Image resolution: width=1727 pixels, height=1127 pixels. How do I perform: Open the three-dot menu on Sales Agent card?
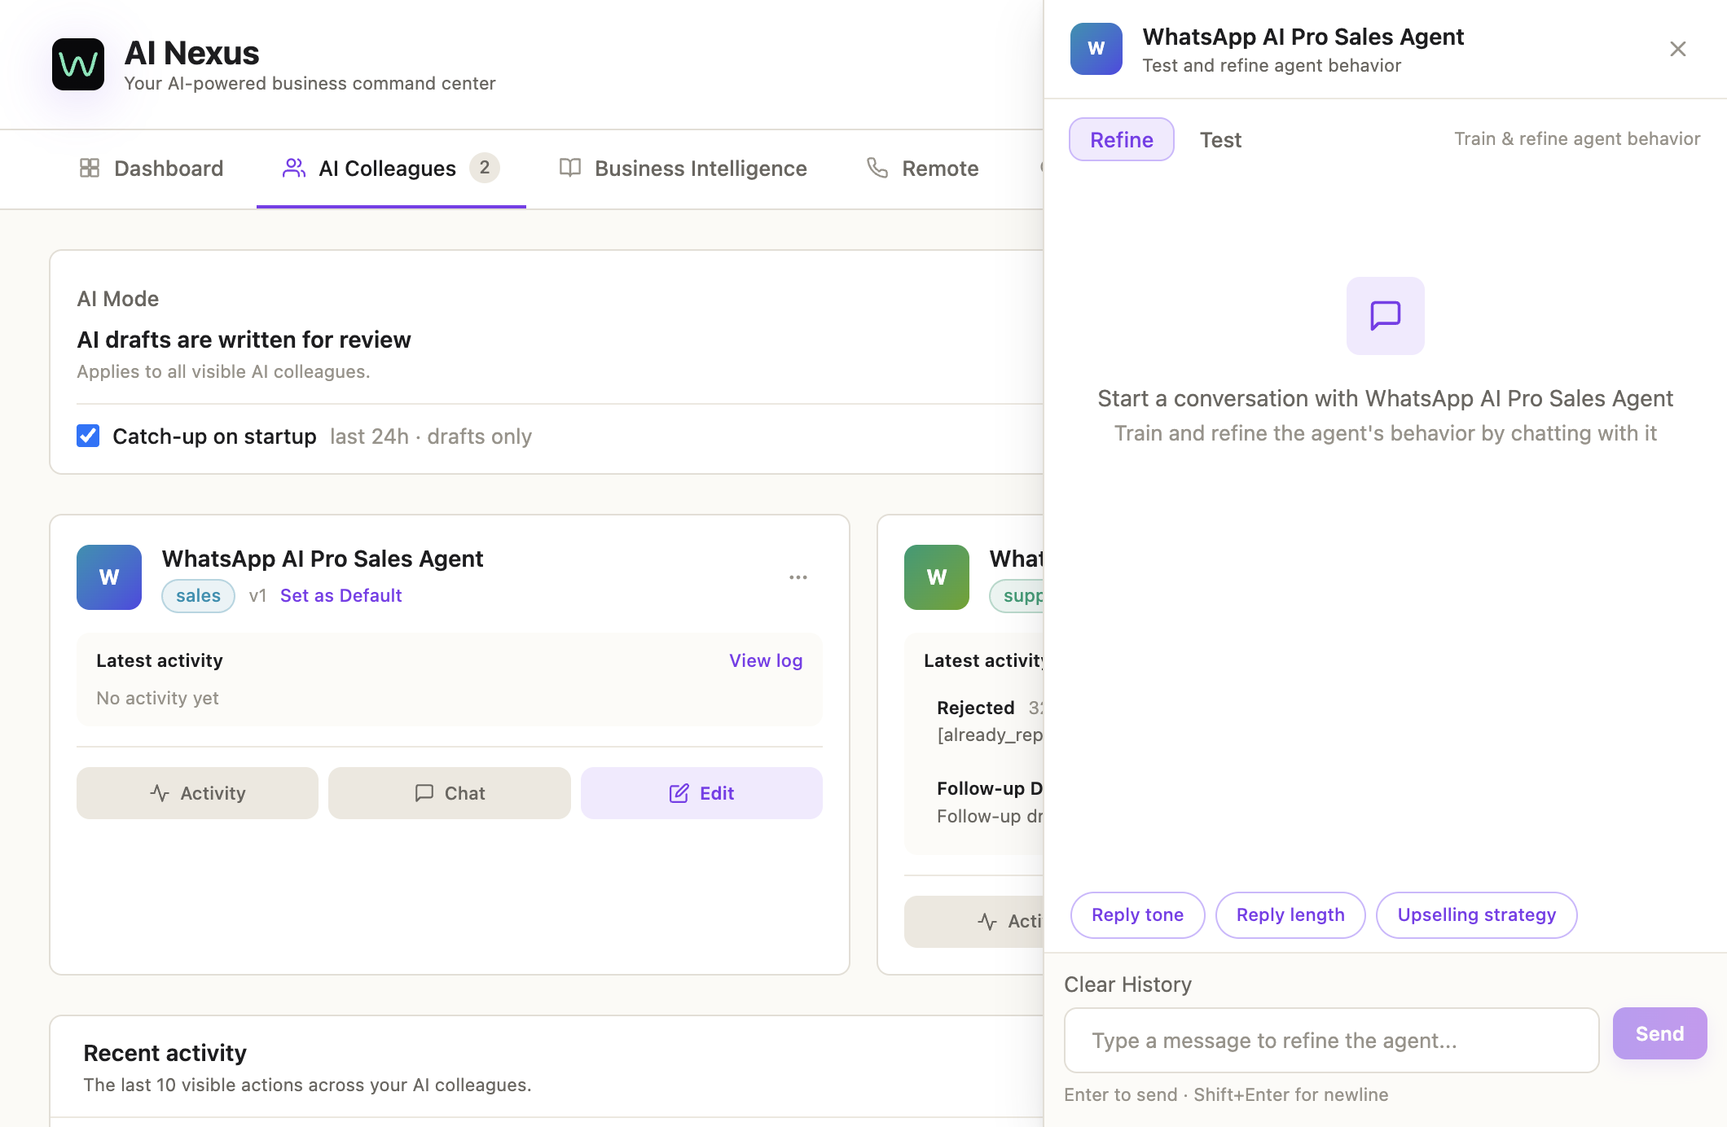(798, 577)
